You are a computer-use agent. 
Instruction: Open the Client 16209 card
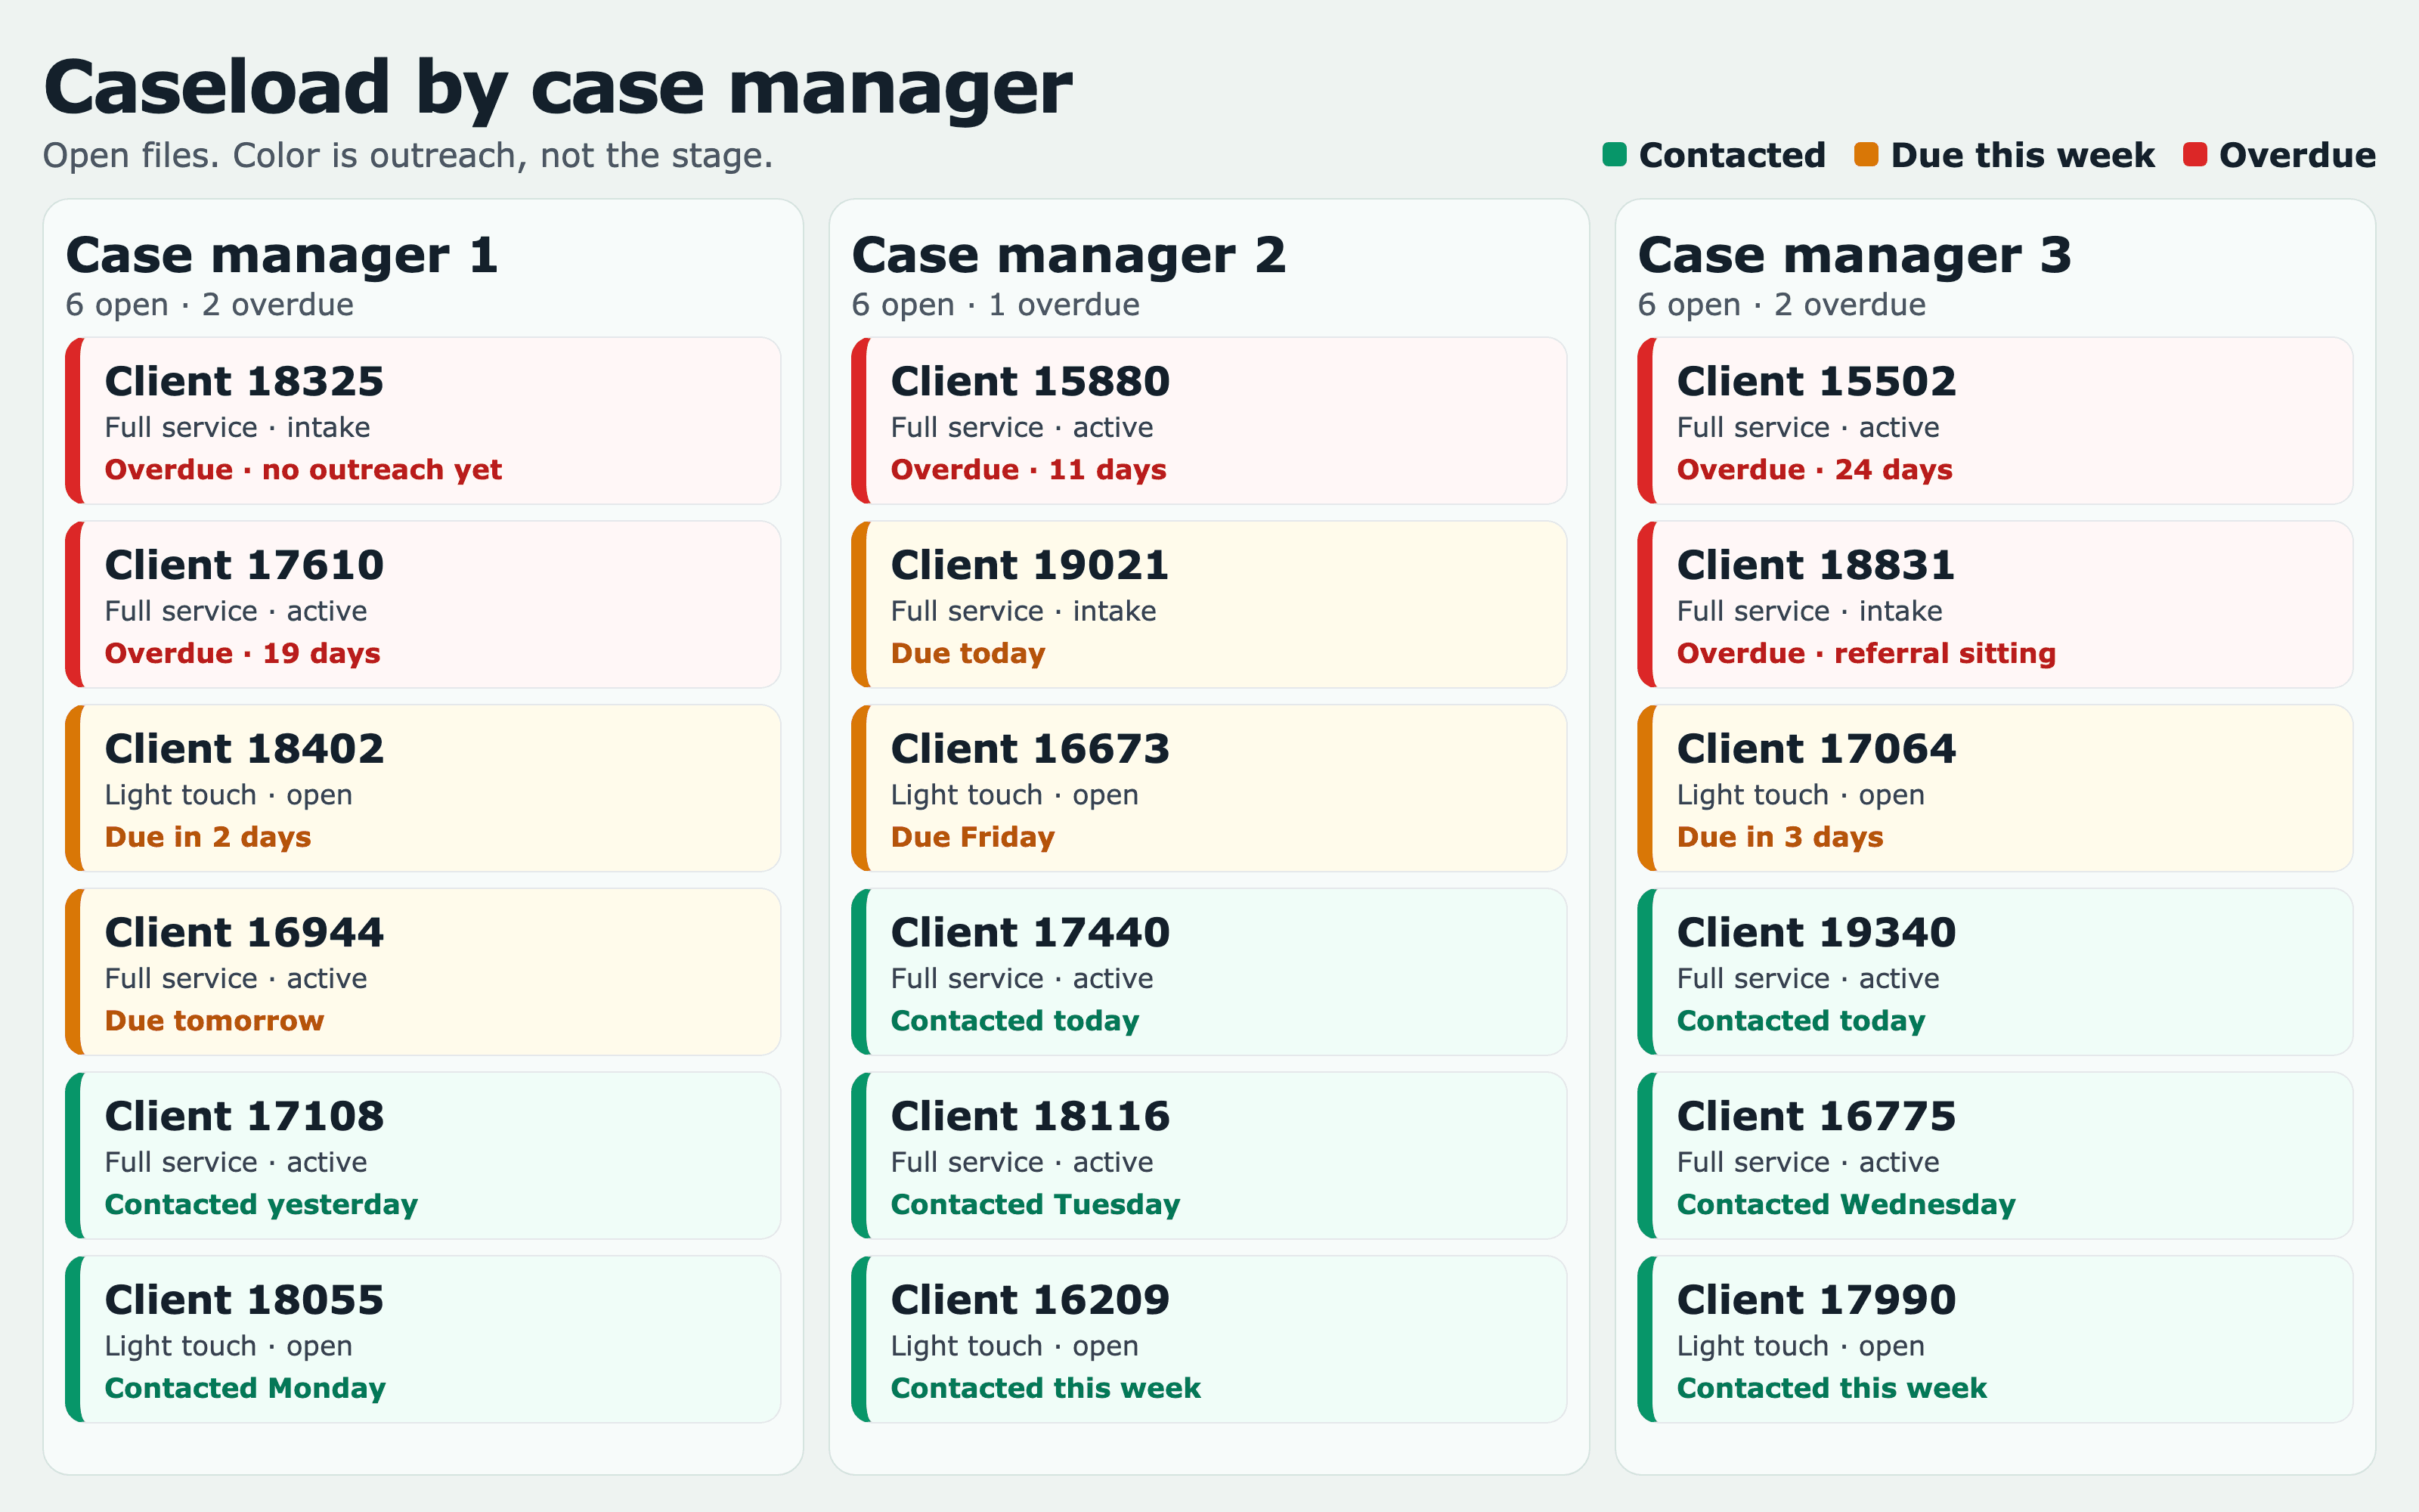1209,1339
